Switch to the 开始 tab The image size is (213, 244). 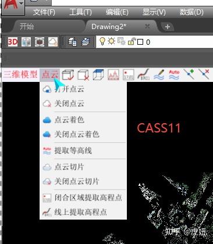click(27, 27)
